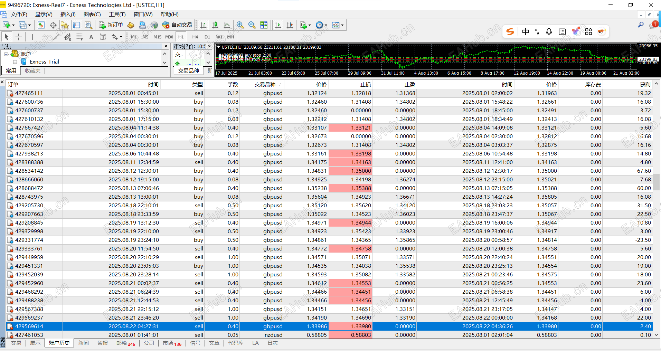Screen dimensions: 661x351
Task: Toggle the 自动交易 AutoTrading button
Action: [177, 25]
